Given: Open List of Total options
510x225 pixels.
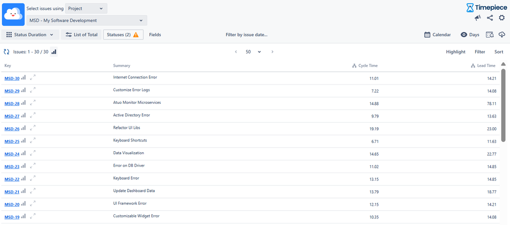Looking at the screenshot, I should 82,35.
